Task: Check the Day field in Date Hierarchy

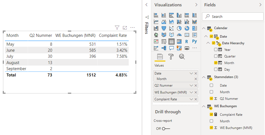Action: pyautogui.click(x=216, y=69)
